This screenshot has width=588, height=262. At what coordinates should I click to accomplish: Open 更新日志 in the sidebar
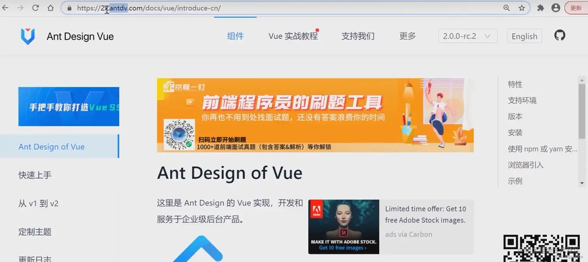coord(35,258)
